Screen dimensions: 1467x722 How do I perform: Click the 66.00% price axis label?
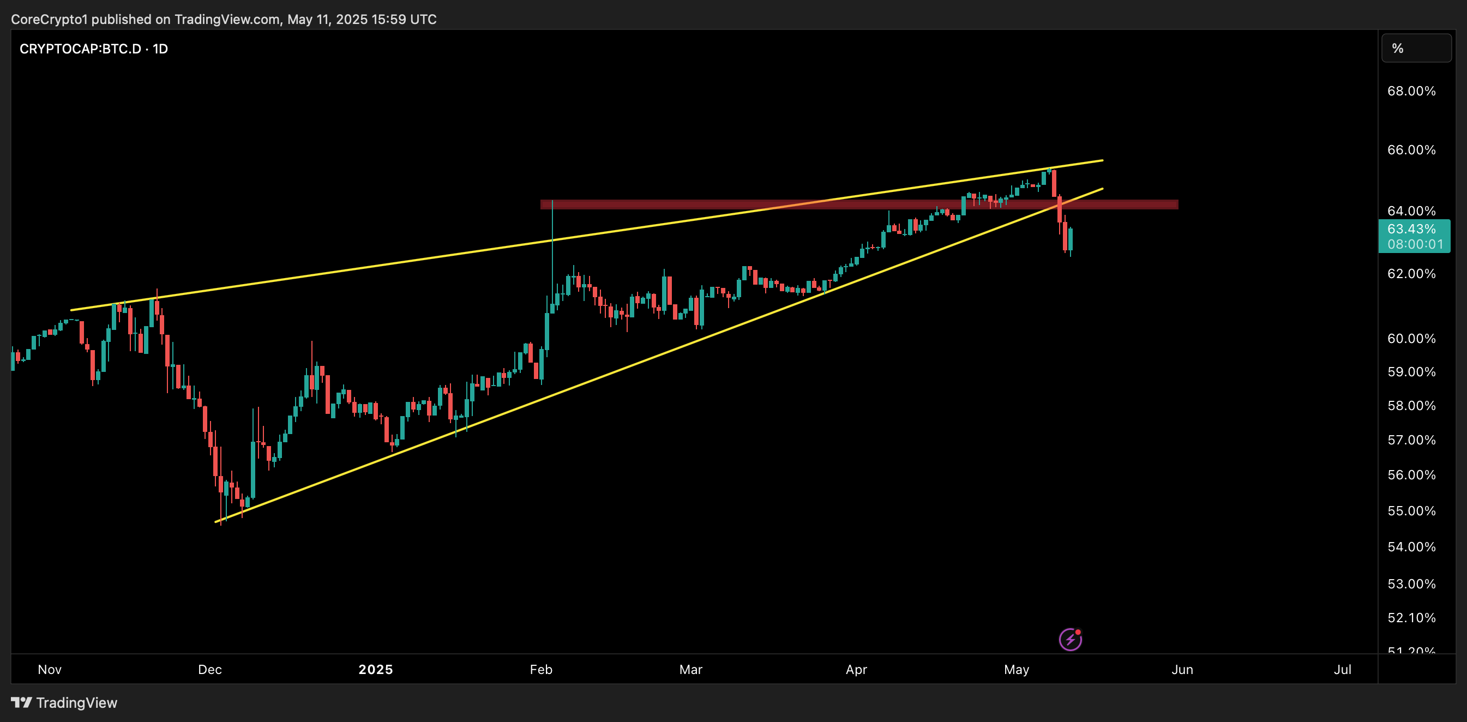[1411, 150]
